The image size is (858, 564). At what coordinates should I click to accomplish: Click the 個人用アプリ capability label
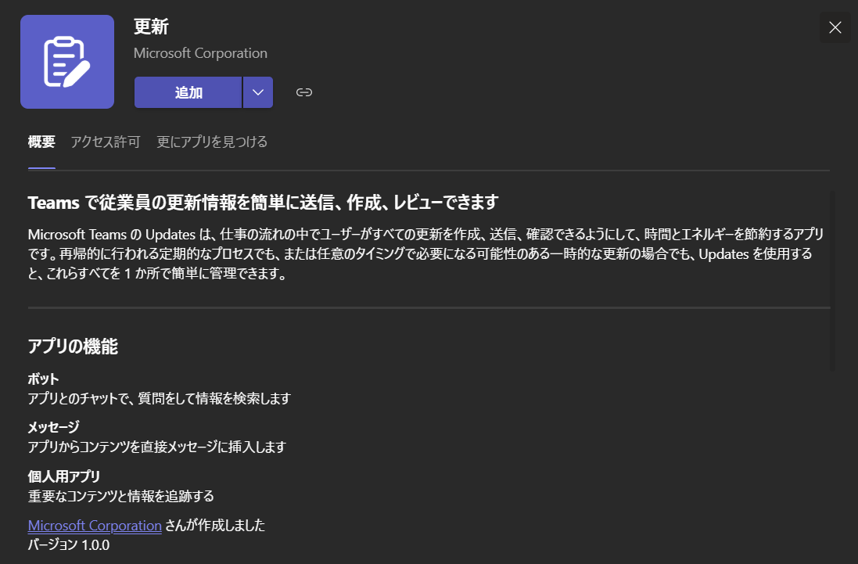pyautogui.click(x=64, y=476)
